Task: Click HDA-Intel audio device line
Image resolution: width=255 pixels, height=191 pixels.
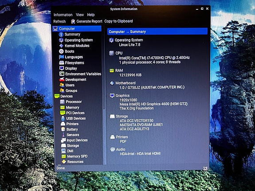Action: 140,154
